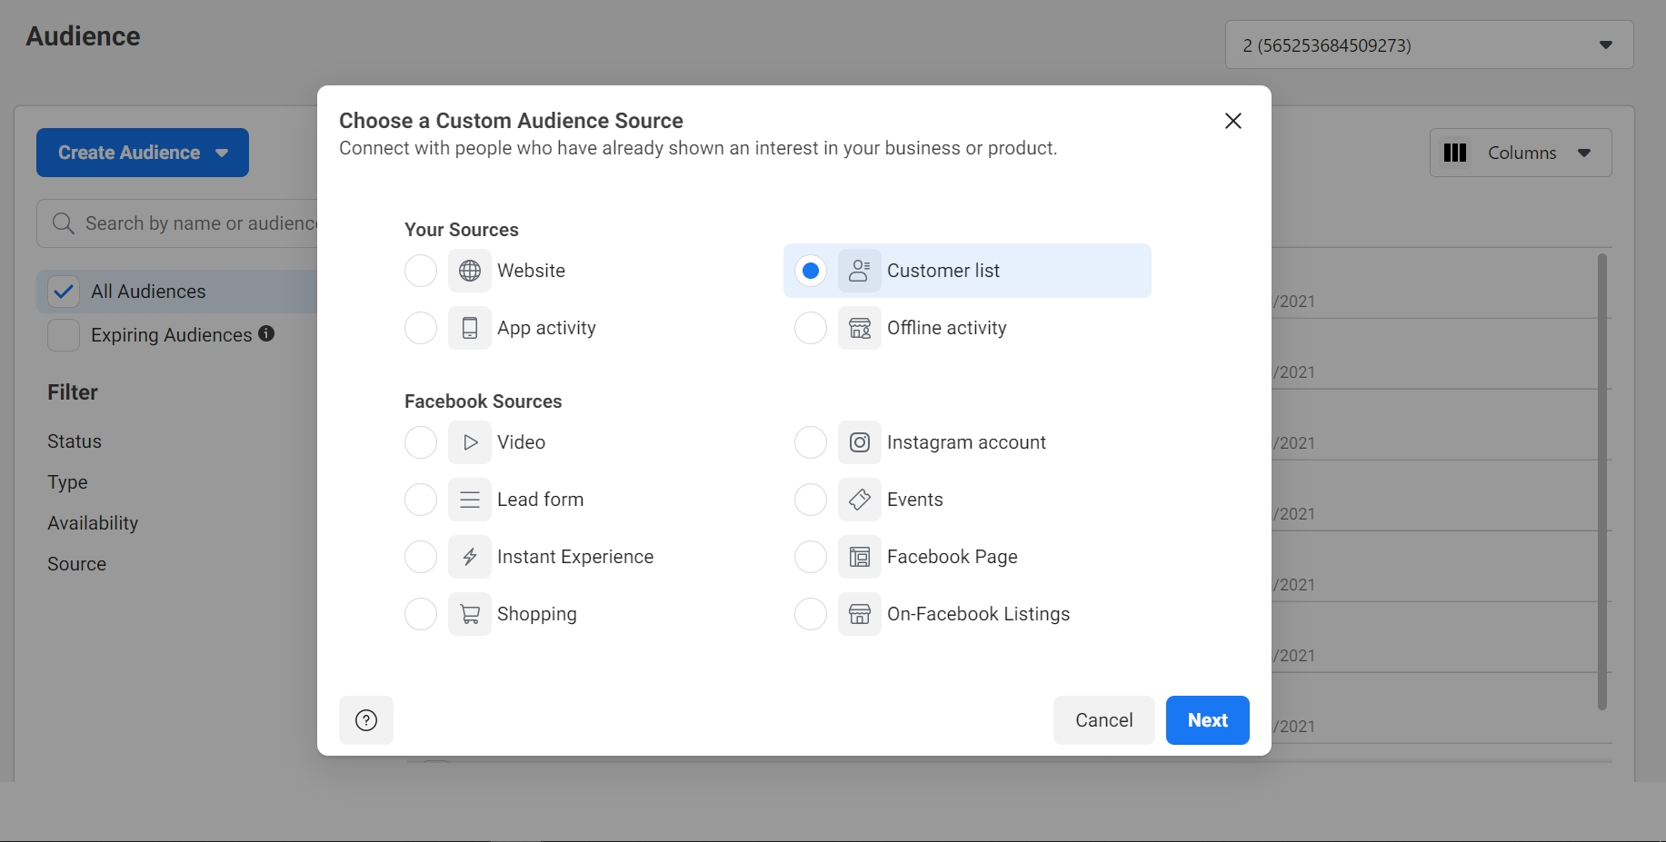Image resolution: width=1666 pixels, height=842 pixels.
Task: Select the Video radio button
Action: [421, 442]
